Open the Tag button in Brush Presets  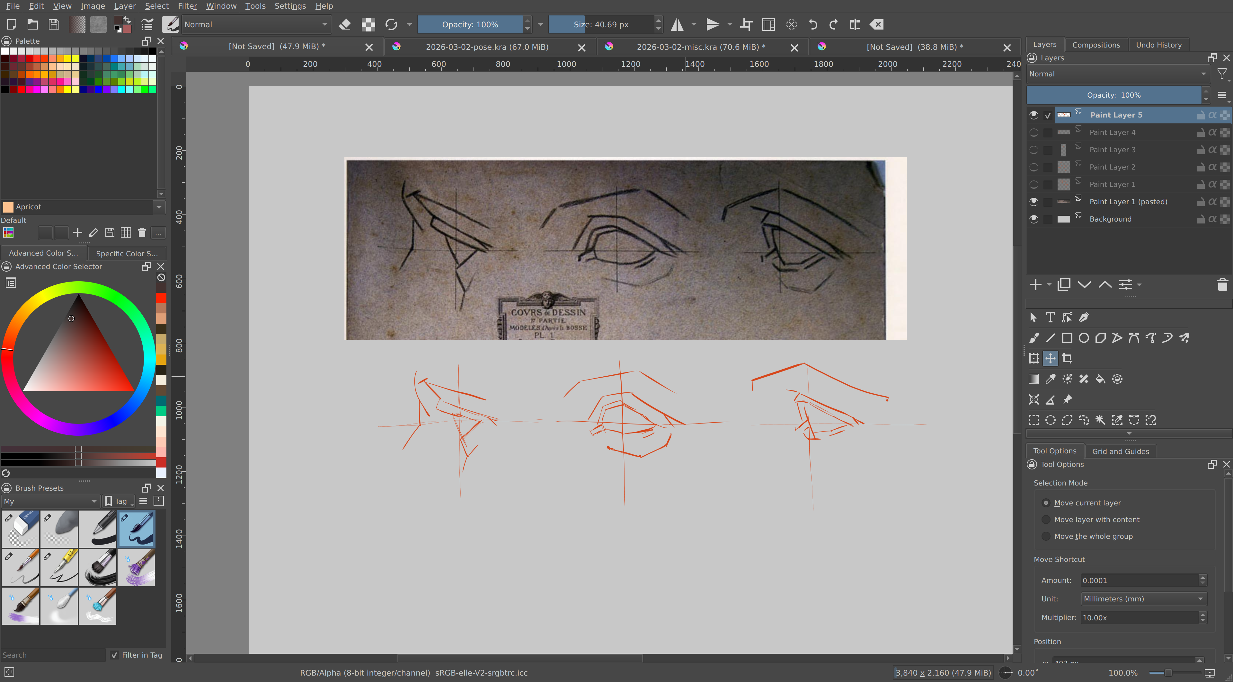pos(119,502)
